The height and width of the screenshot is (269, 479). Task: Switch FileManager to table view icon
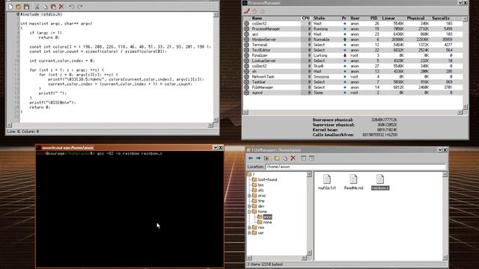coord(304,158)
